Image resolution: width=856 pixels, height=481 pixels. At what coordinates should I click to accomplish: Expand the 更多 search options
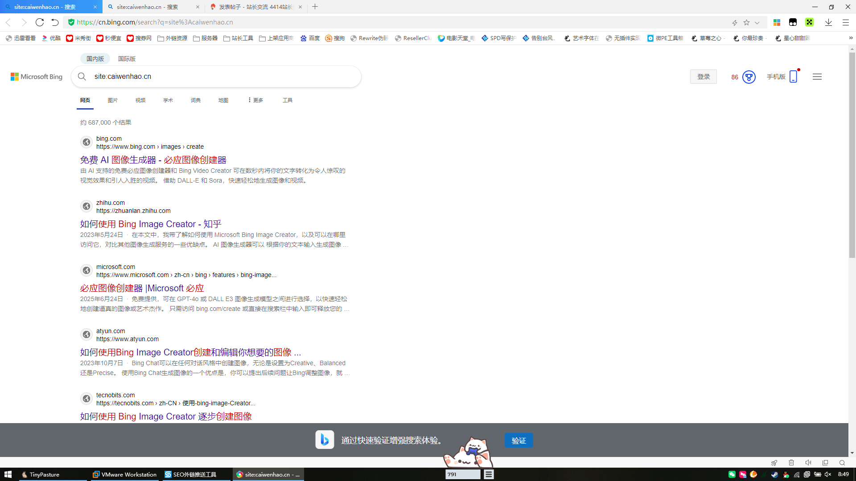[255, 100]
